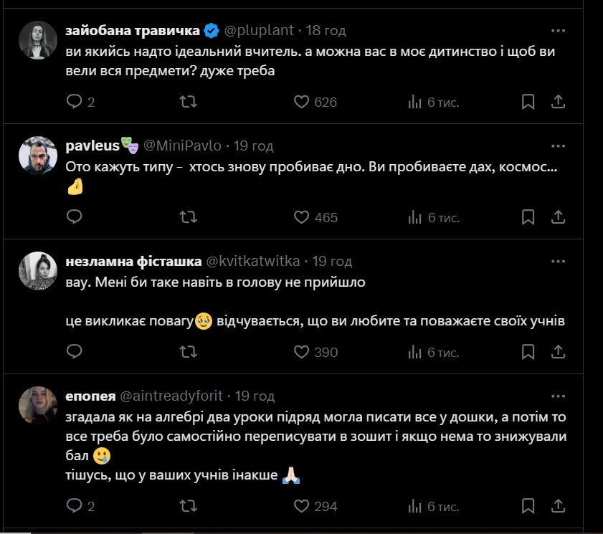Open the 19 год timestamp on епопея's tweet
Image resolution: width=603 pixels, height=534 pixels.
pyautogui.click(x=255, y=396)
